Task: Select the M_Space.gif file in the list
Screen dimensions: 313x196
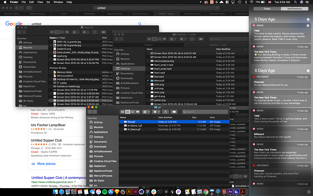Action: (134, 129)
